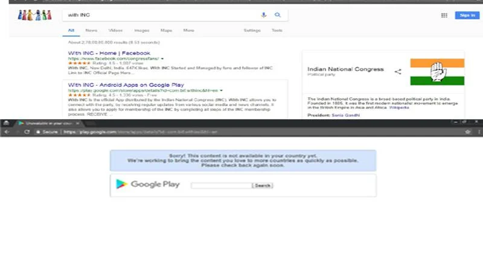Open the Indian National Congress flag image
Image resolution: width=483 pixels, height=271 pixels.
437,72
